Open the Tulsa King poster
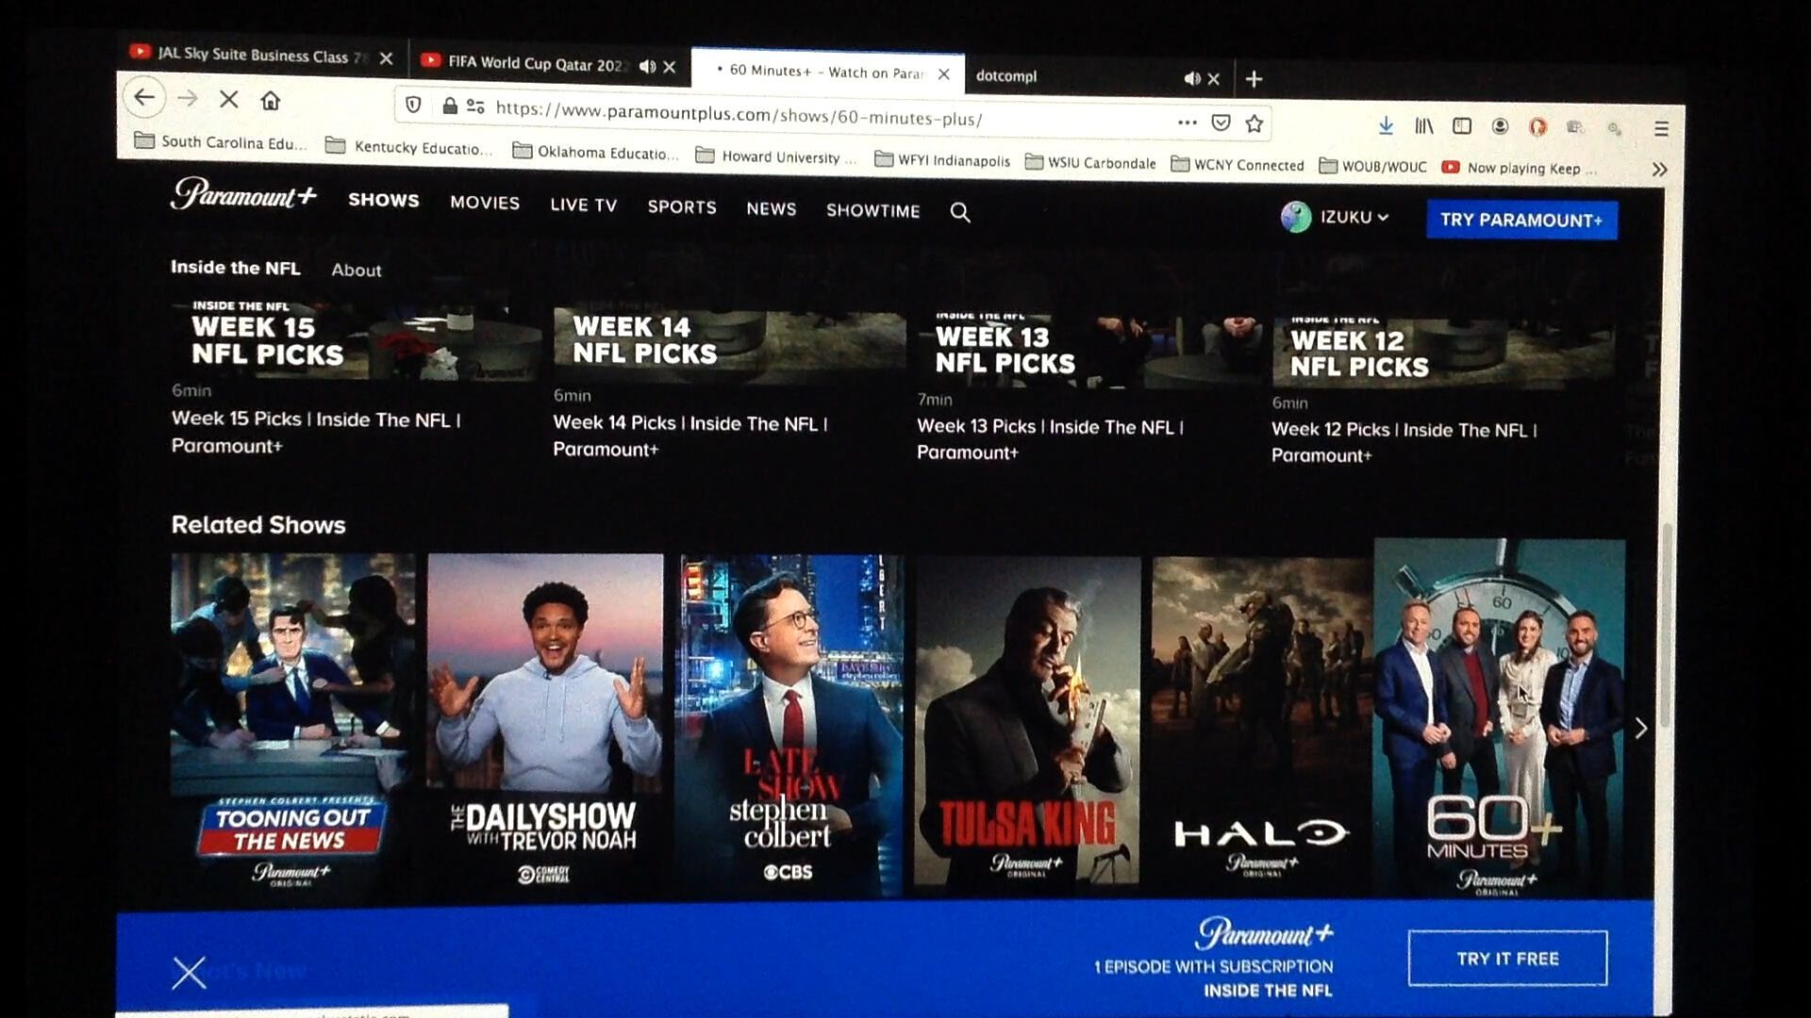This screenshot has width=1811, height=1018. (1026, 724)
